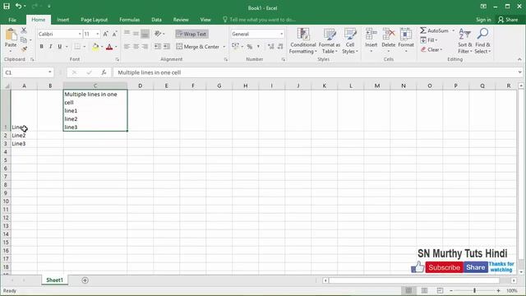This screenshot has height=296, width=526.
Task: Click the Fill Color paint bucket
Action: pos(95,47)
